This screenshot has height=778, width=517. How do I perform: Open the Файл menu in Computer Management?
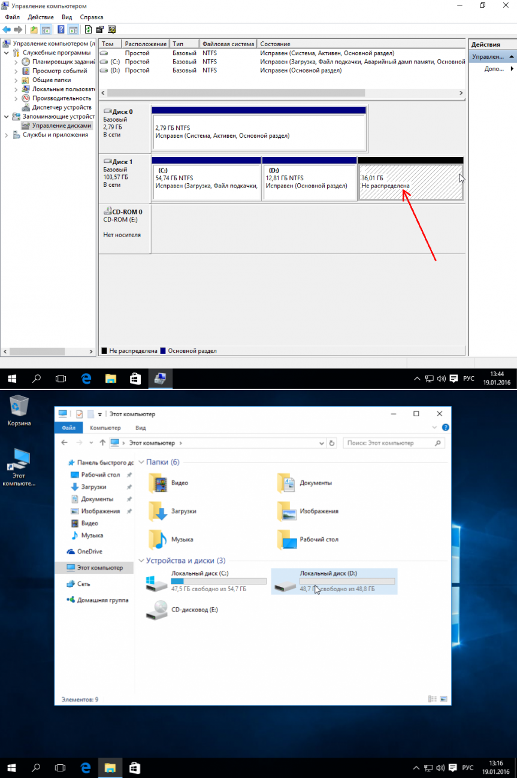click(12, 17)
